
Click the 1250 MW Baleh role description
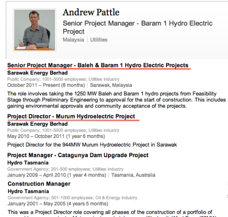[x=117, y=100]
